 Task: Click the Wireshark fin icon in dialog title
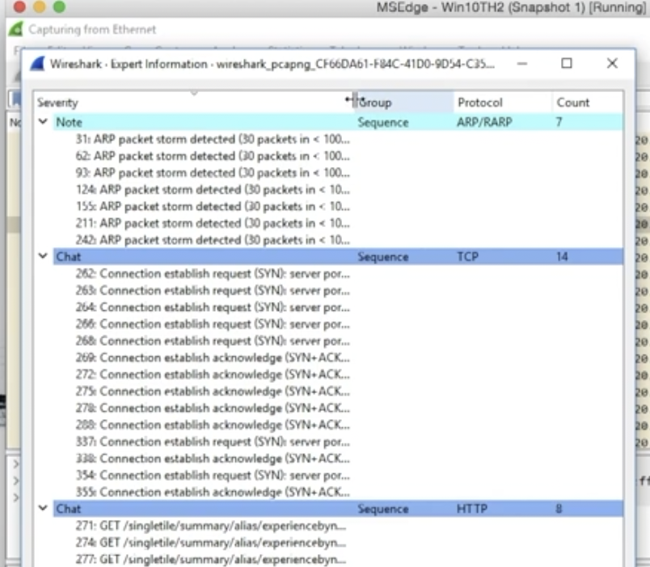click(37, 64)
